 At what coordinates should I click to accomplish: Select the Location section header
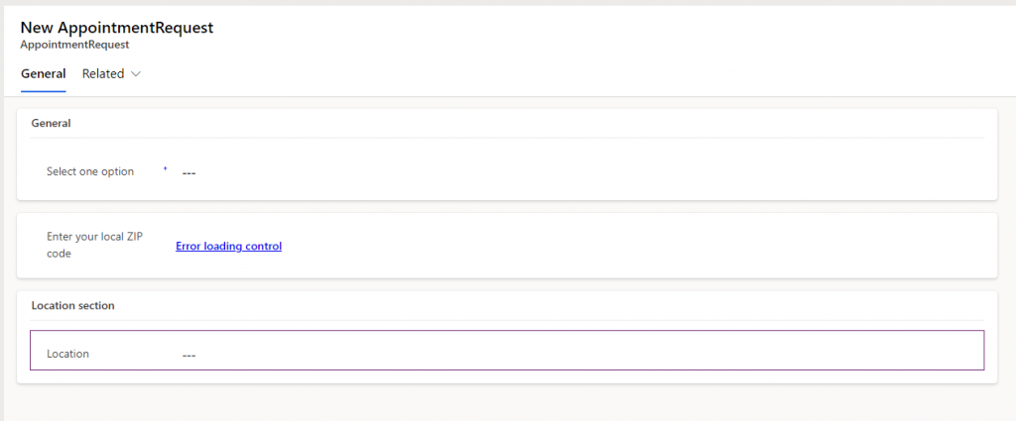click(72, 306)
